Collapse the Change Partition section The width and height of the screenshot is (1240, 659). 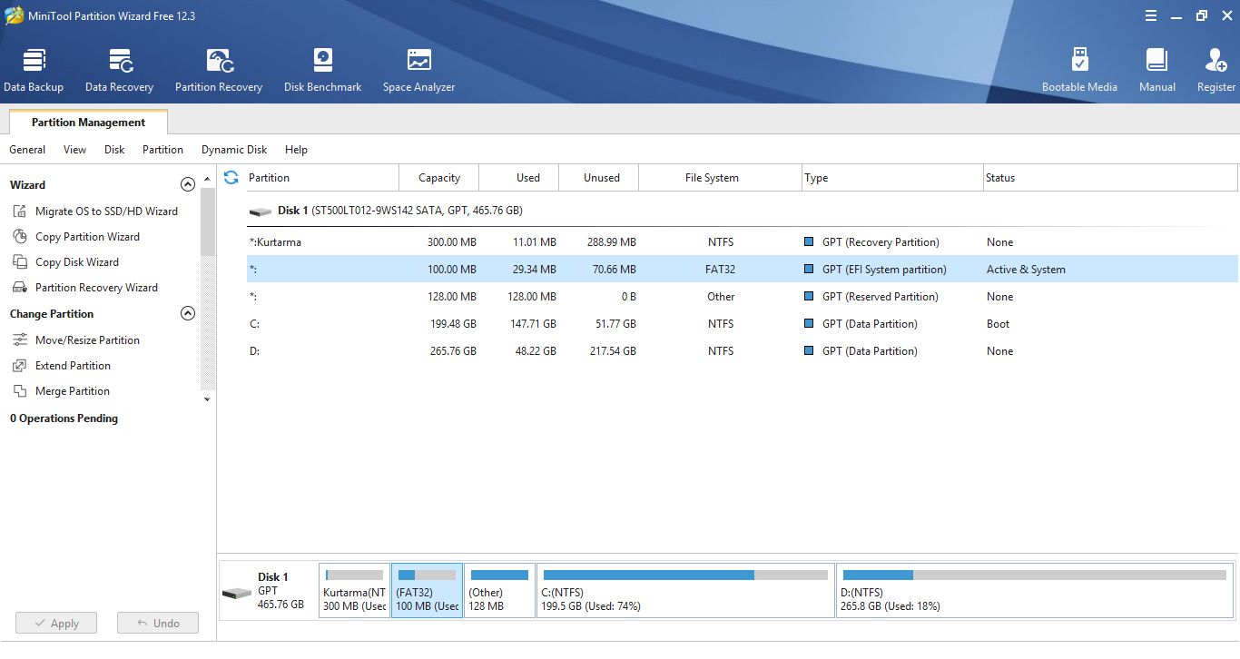188,314
